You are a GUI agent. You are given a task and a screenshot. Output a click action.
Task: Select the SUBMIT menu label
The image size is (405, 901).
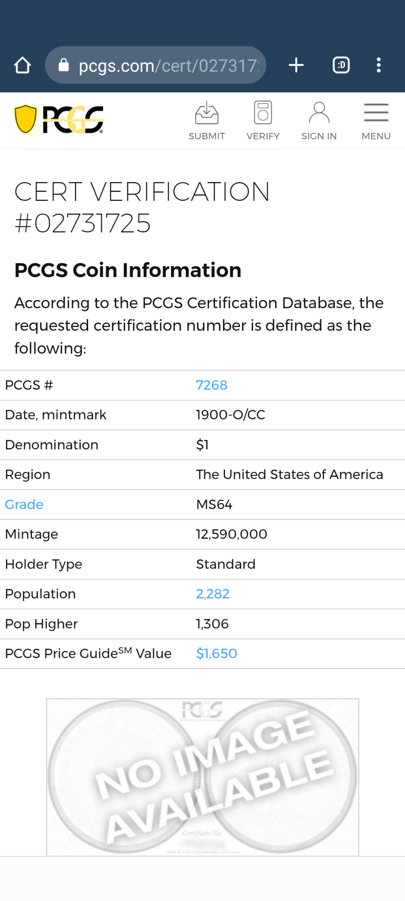(207, 136)
